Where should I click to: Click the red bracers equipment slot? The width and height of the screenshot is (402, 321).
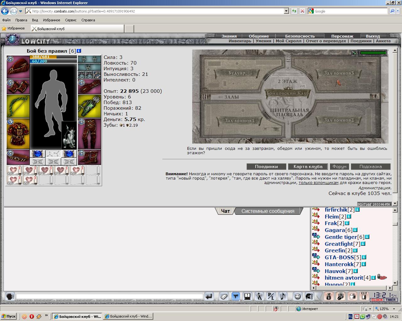(x=18, y=87)
